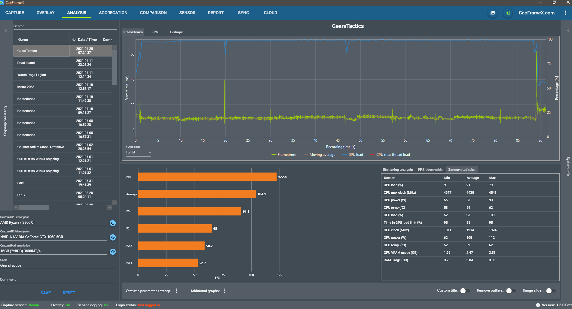Show the L-shape graph tab
572x309 pixels.
[x=176, y=32]
